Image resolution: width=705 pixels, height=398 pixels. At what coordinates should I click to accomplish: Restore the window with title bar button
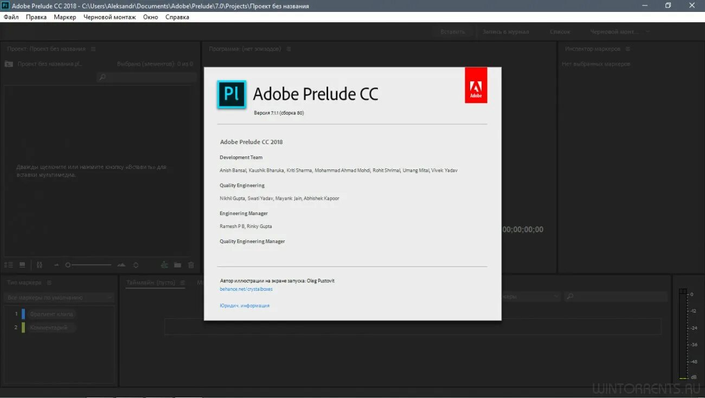coord(668,5)
